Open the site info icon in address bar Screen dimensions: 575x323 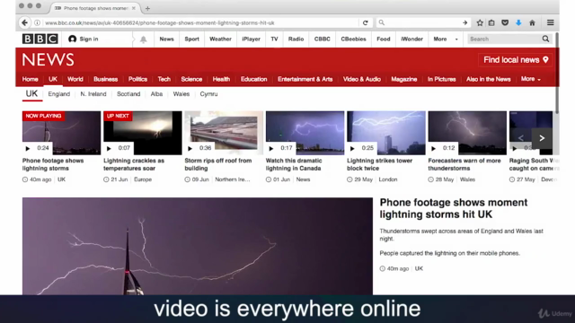tap(38, 22)
